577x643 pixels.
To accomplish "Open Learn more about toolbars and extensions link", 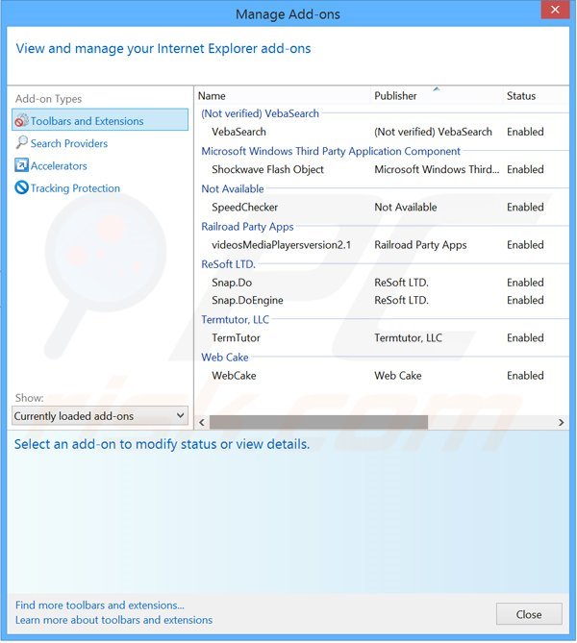I will tap(113, 620).
